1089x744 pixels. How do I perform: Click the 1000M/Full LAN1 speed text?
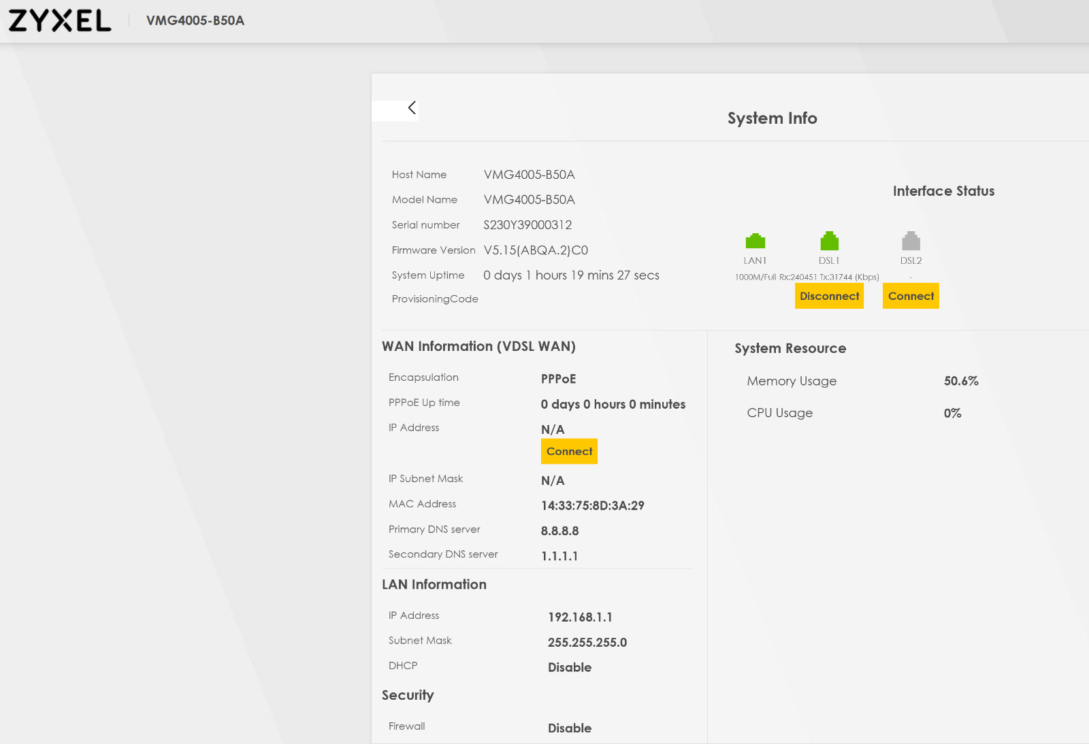755,277
